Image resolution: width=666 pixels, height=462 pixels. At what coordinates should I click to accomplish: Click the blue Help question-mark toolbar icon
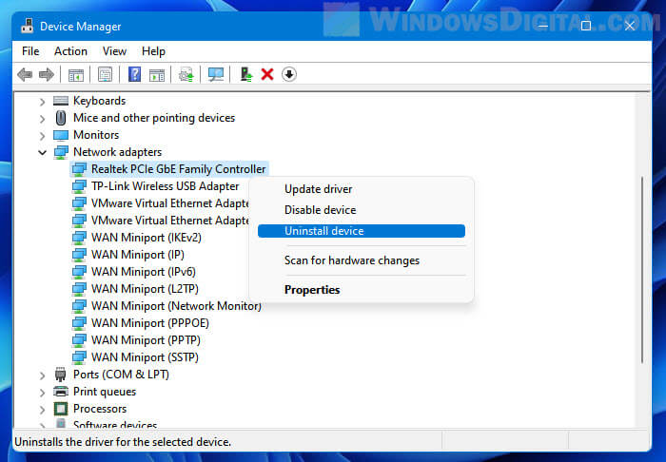(x=134, y=75)
